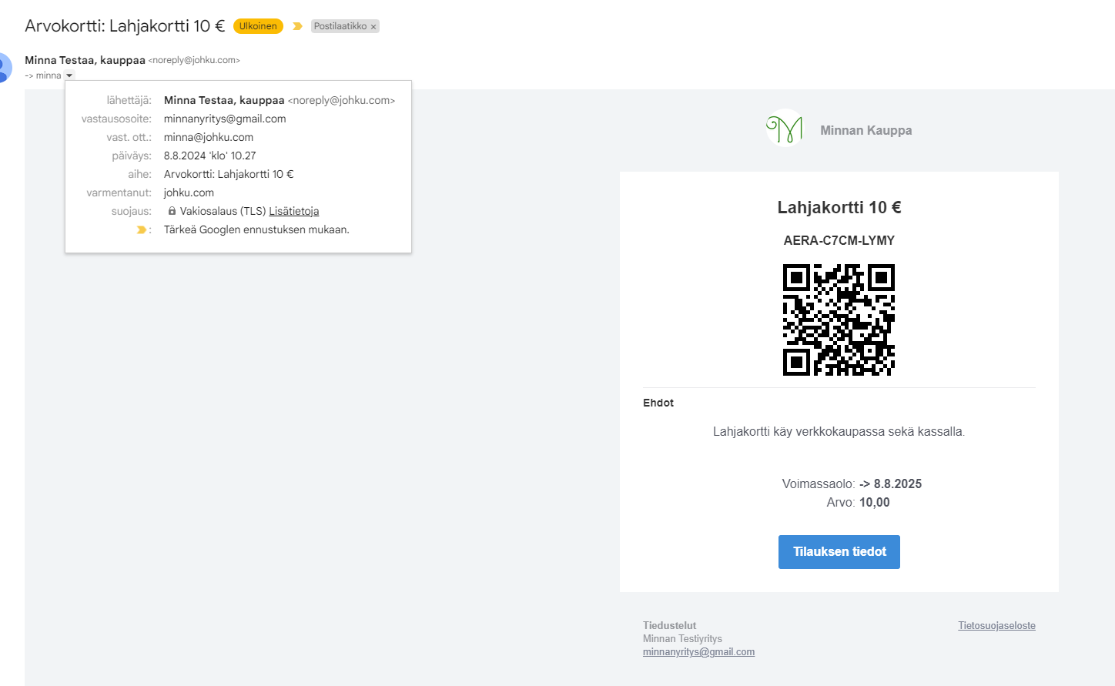Remove the Postilaatikko label with its x

coord(373,27)
